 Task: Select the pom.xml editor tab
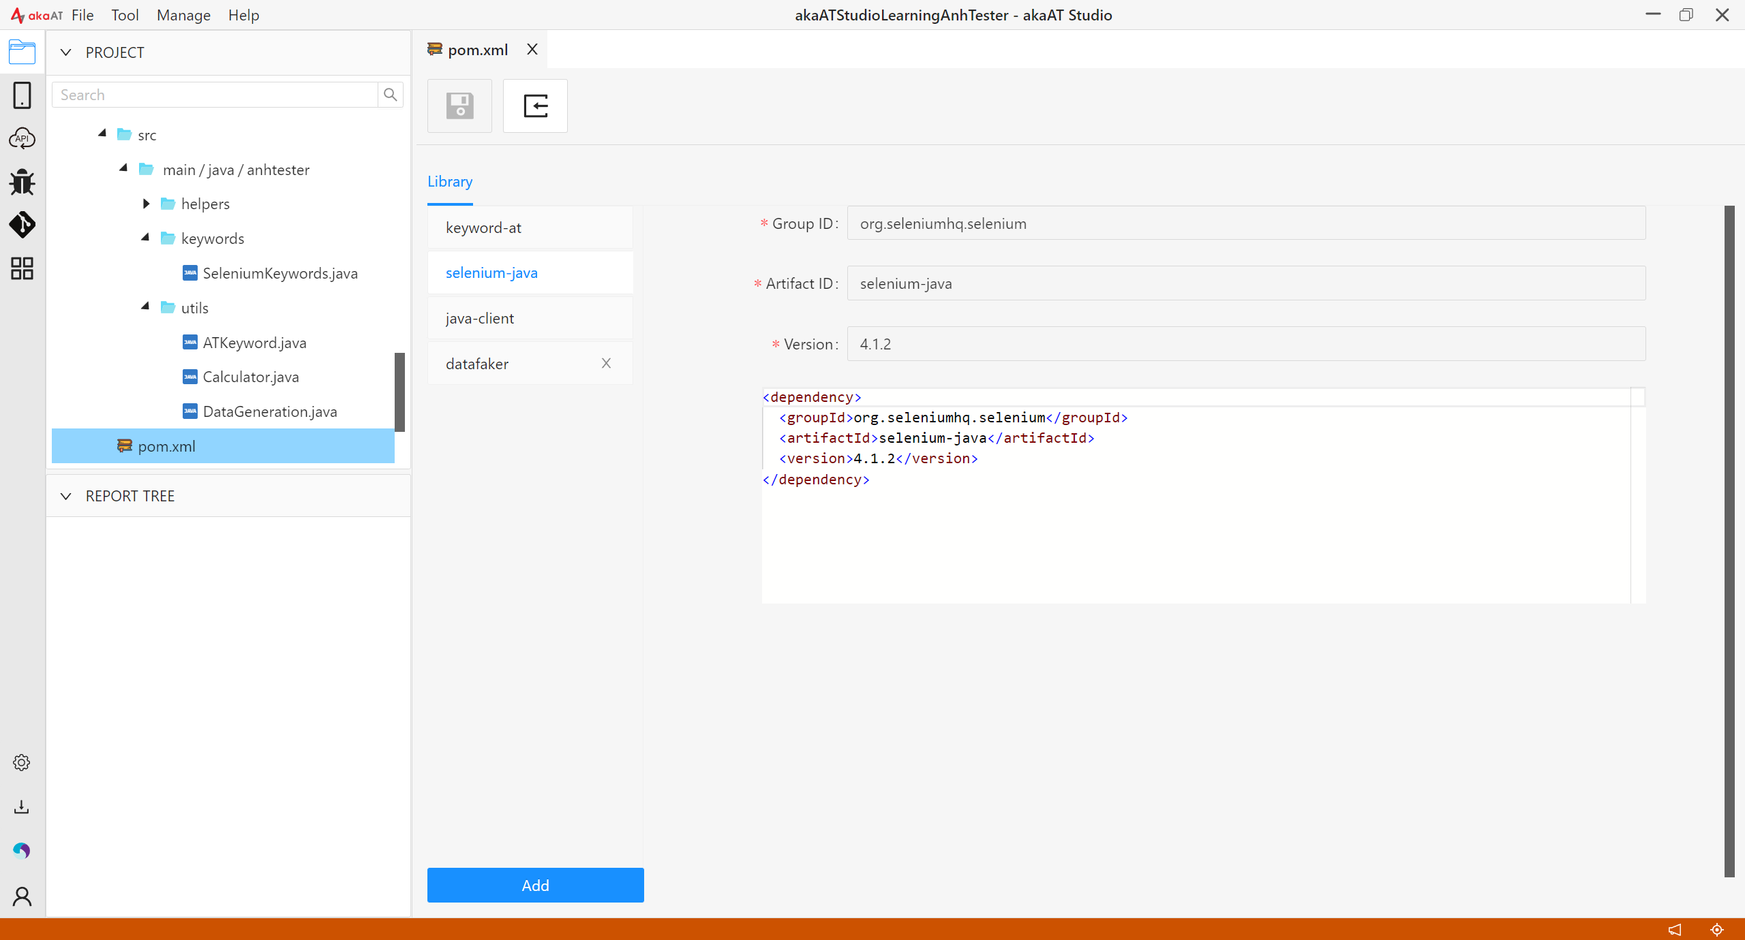click(477, 50)
